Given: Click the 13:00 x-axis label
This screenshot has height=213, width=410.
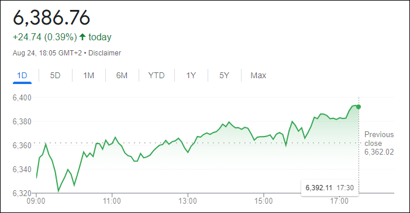Looking at the screenshot, I should (x=188, y=201).
